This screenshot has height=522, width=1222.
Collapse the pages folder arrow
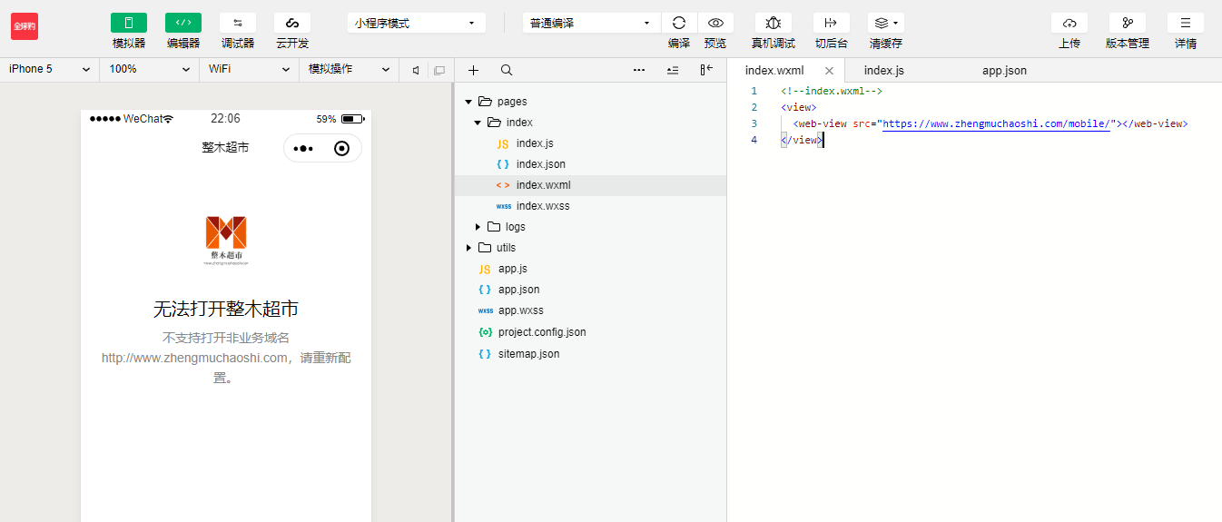tap(468, 102)
